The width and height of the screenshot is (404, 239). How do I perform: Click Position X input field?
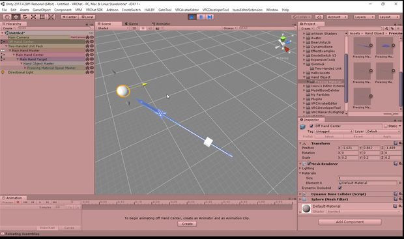point(350,148)
